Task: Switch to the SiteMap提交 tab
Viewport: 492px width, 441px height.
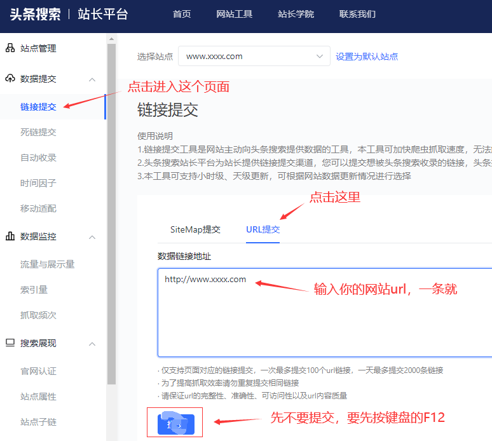Action: [196, 229]
